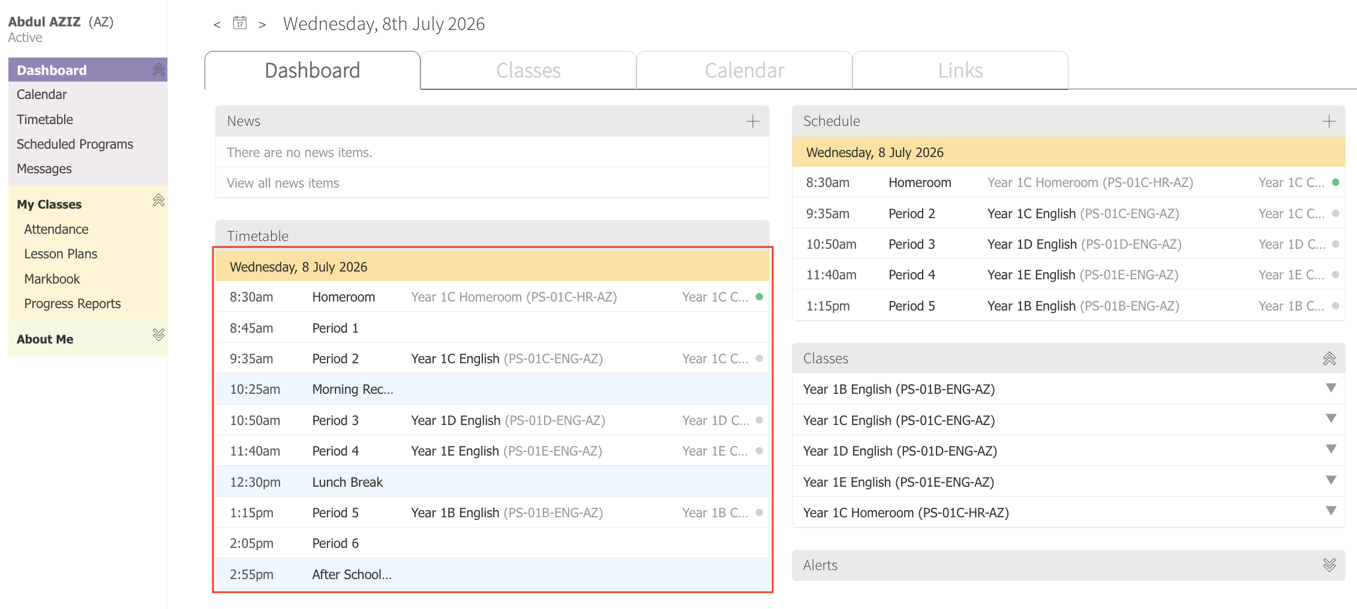
Task: Expand Year 1D English class dropdown
Action: (1331, 450)
